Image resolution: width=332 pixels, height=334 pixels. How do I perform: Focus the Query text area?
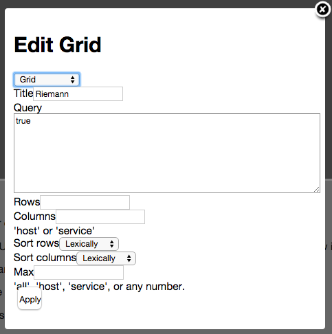click(x=167, y=153)
